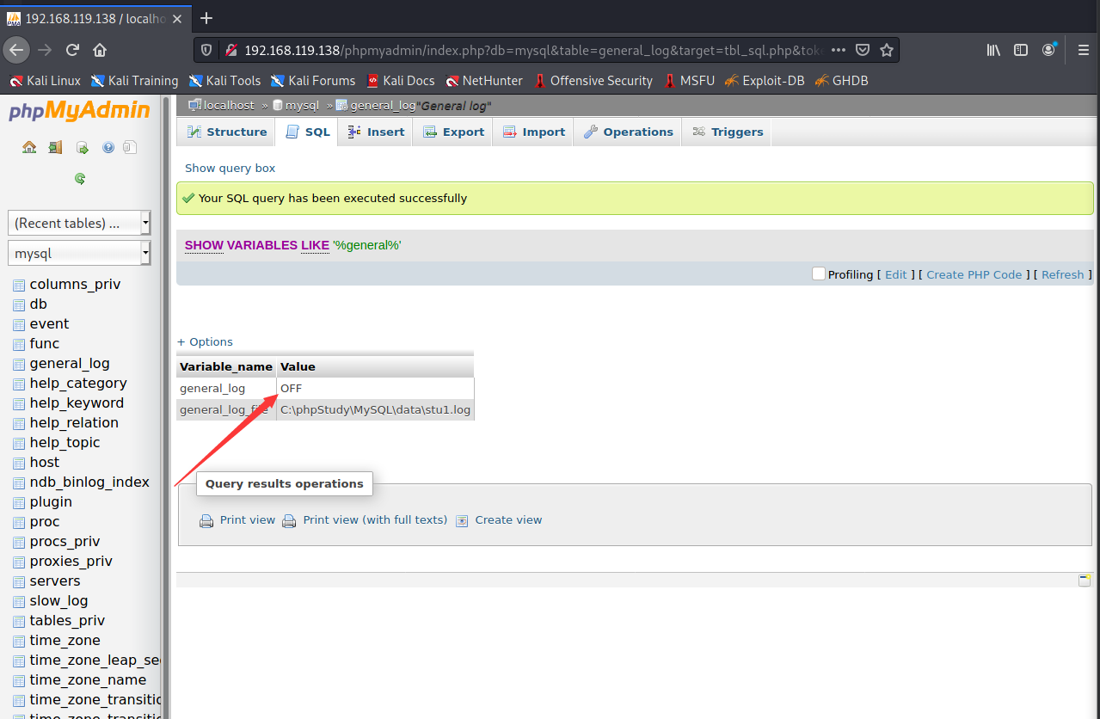
Task: Click the phpMyAdmin logo
Action: coord(79,111)
